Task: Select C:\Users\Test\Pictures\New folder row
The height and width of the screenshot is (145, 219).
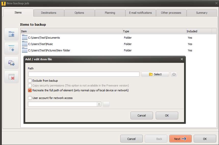Action: 119,50
